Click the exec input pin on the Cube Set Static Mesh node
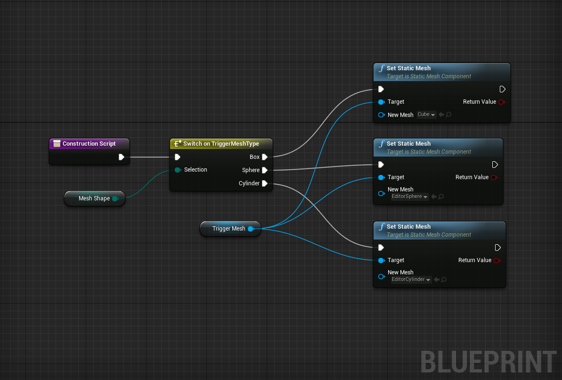The image size is (562, 380). tap(381, 89)
